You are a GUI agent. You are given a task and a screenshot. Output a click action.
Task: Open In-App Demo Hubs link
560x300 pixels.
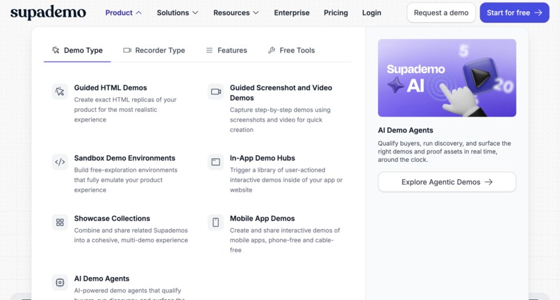point(263,158)
